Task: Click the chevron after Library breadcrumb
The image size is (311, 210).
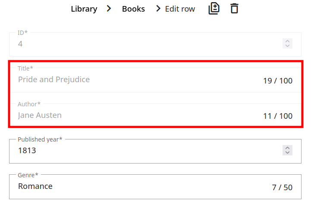Action: [109, 9]
